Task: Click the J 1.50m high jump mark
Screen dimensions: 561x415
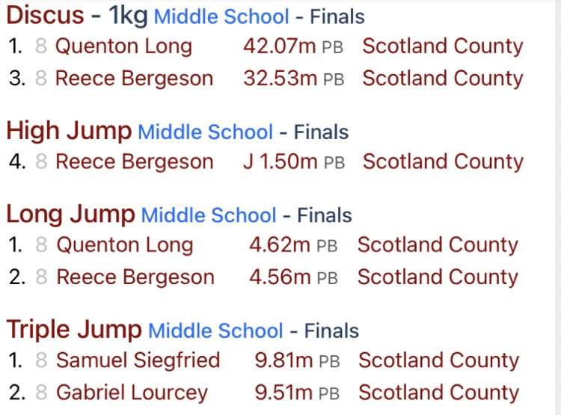Action: point(280,162)
